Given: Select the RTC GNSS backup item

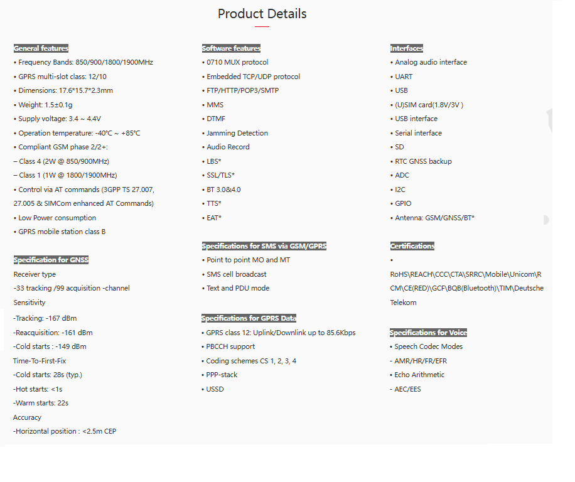Looking at the screenshot, I should pos(423,161).
